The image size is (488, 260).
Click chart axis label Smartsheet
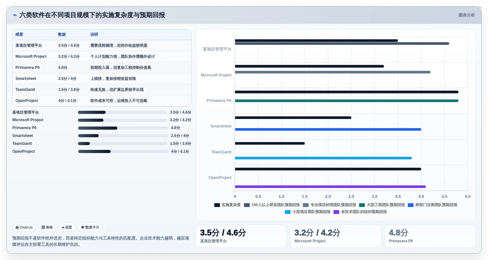pos(221,126)
